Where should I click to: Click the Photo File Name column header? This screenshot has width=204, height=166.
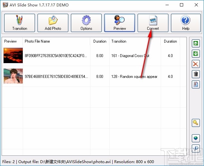pos(56,41)
